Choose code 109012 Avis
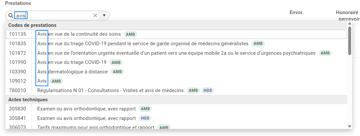The height and width of the screenshot is (136, 360). coord(176,81)
